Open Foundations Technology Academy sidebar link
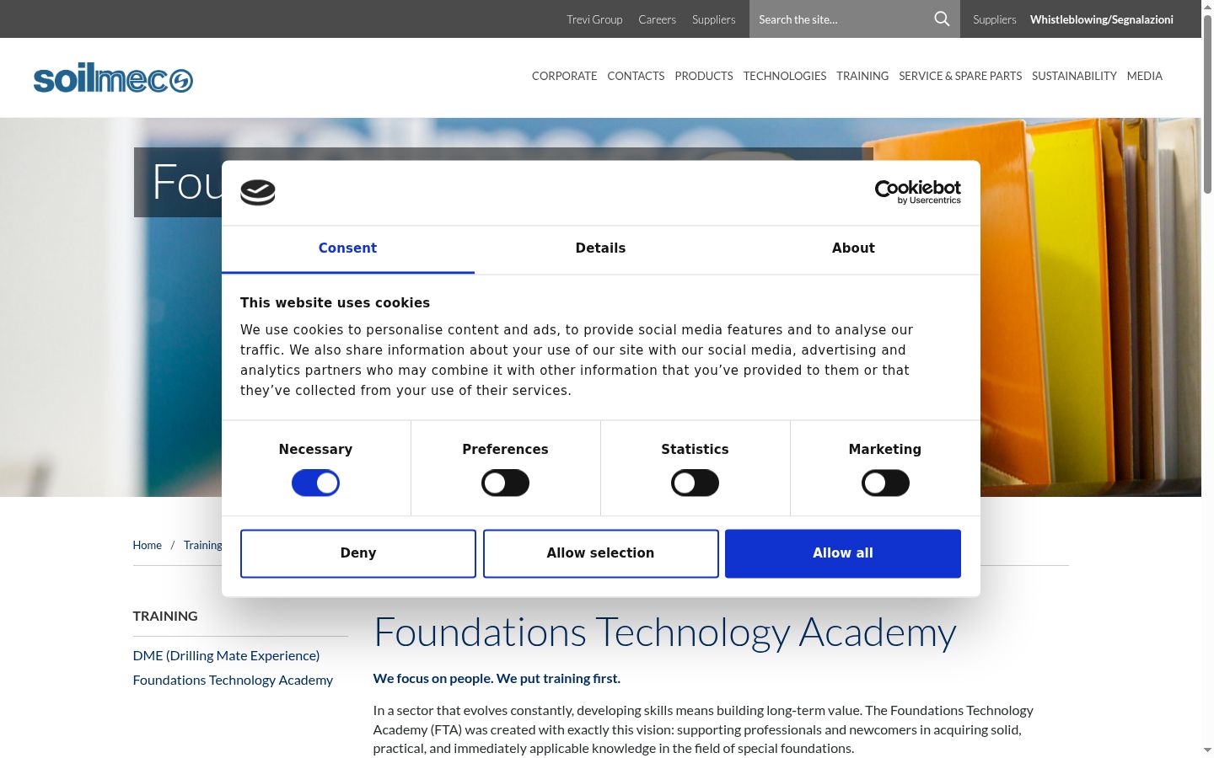1214x758 pixels. 233,680
